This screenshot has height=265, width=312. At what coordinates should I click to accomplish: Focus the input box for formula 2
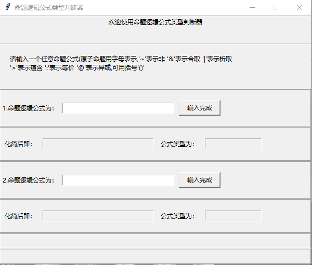pyautogui.click(x=118, y=180)
